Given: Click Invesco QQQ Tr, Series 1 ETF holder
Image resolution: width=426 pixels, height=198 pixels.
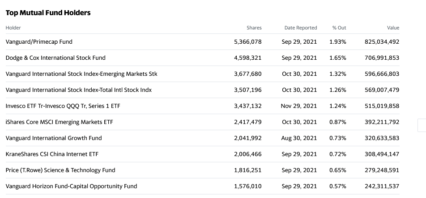Looking at the screenshot, I should (x=63, y=106).
